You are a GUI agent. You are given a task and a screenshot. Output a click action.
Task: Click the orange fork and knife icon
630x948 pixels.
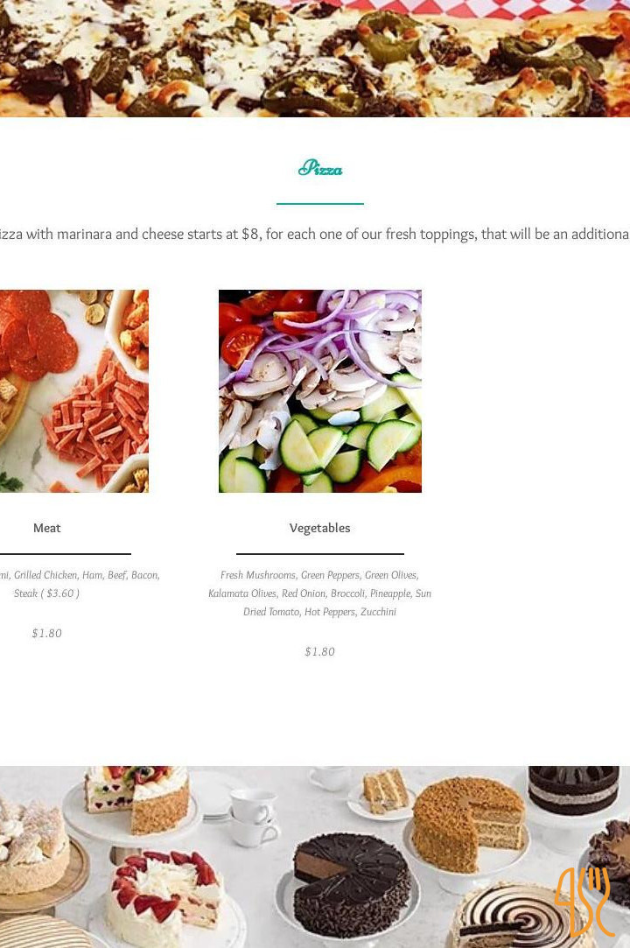pos(584,901)
